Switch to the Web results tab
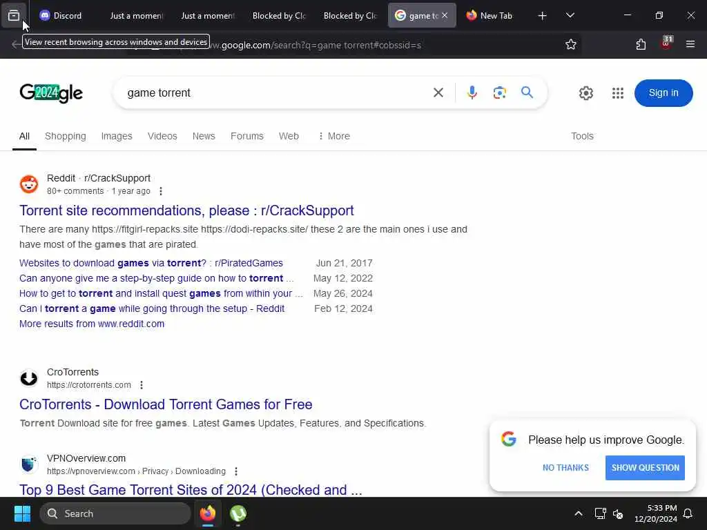Image resolution: width=707 pixels, height=530 pixels. [289, 136]
